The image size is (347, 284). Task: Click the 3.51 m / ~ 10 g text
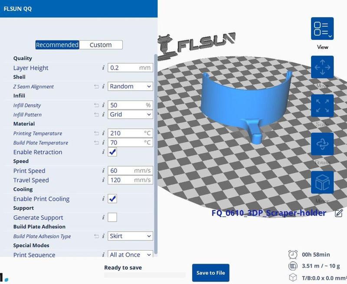point(321,266)
